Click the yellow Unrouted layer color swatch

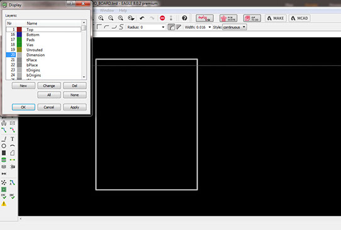20,50
